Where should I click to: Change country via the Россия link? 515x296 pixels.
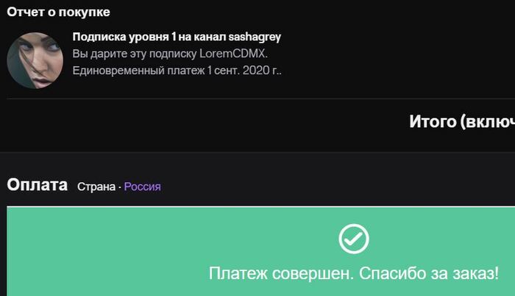click(142, 187)
